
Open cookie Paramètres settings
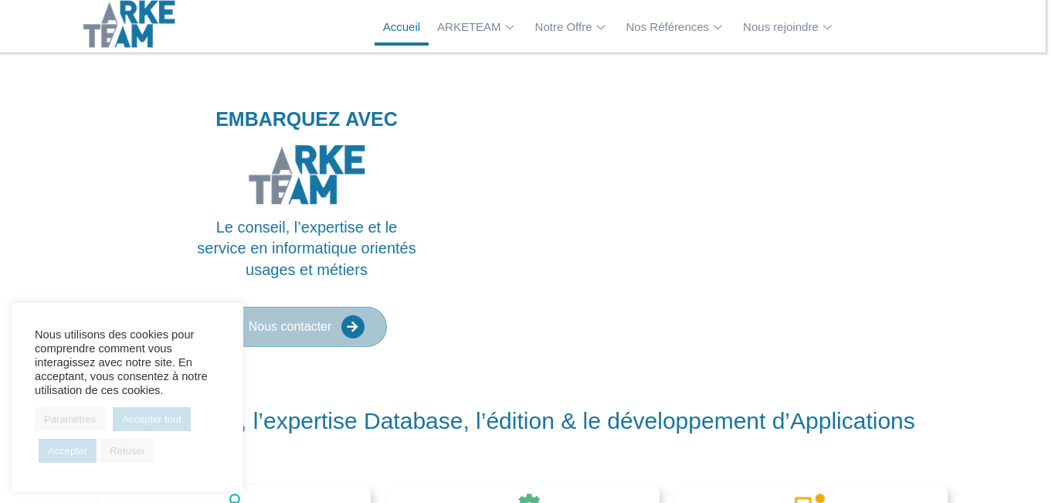point(70,420)
